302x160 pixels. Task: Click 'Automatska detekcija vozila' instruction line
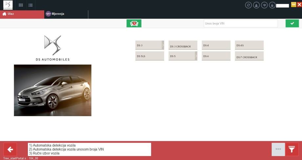point(52,145)
